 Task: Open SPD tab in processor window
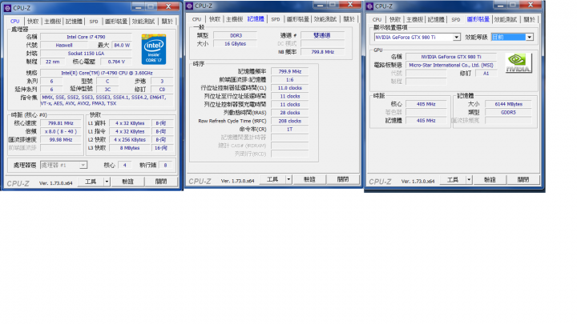pyautogui.click(x=94, y=22)
